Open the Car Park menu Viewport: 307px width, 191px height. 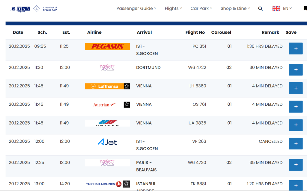pos(201,8)
